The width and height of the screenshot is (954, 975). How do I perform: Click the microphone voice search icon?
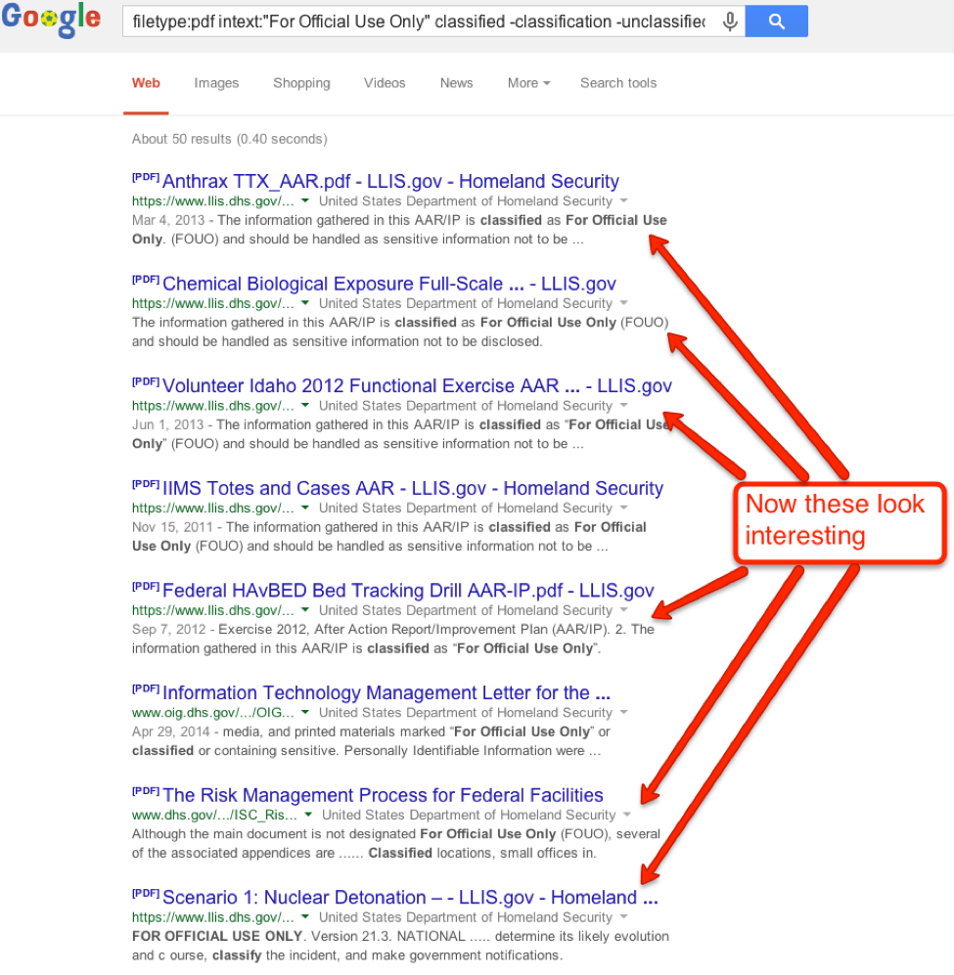pyautogui.click(x=729, y=22)
